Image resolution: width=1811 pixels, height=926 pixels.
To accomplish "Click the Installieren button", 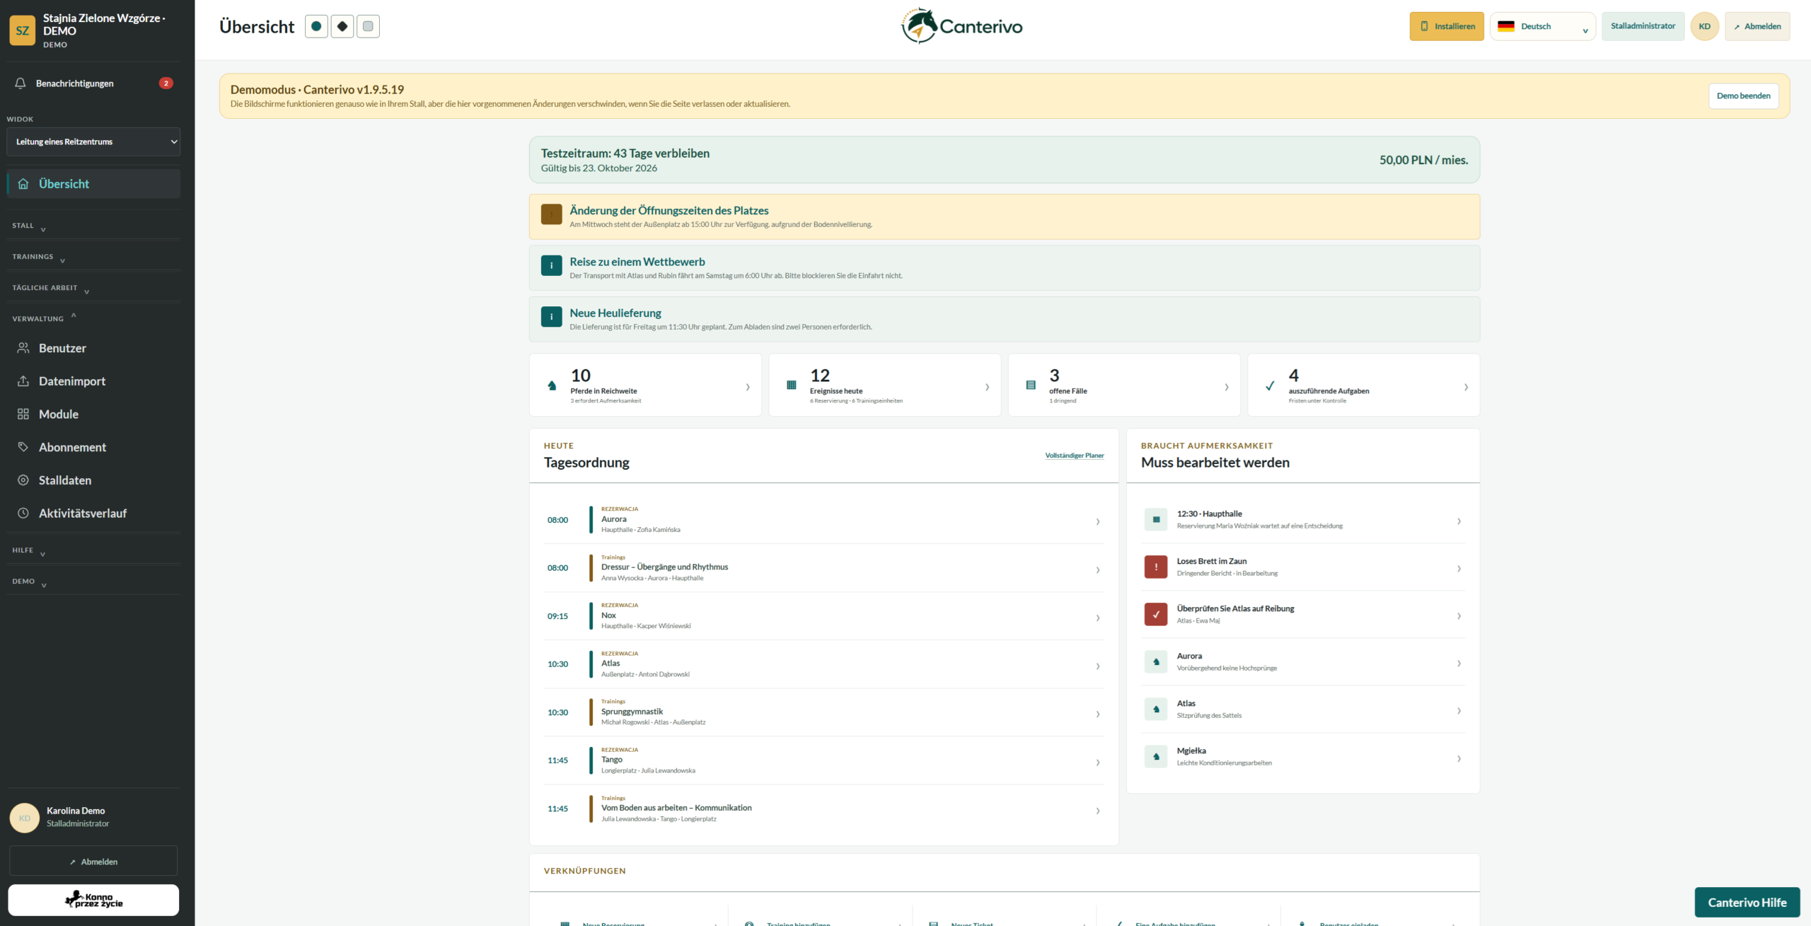I will tap(1447, 26).
